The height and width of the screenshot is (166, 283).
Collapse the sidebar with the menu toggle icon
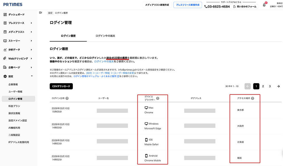[x=40, y=13]
